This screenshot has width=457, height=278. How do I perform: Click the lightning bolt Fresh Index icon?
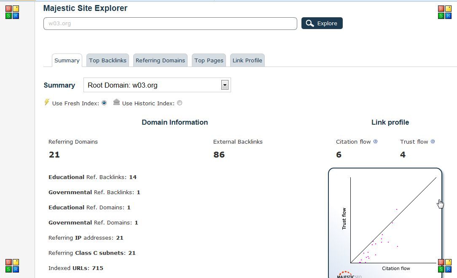click(x=47, y=102)
